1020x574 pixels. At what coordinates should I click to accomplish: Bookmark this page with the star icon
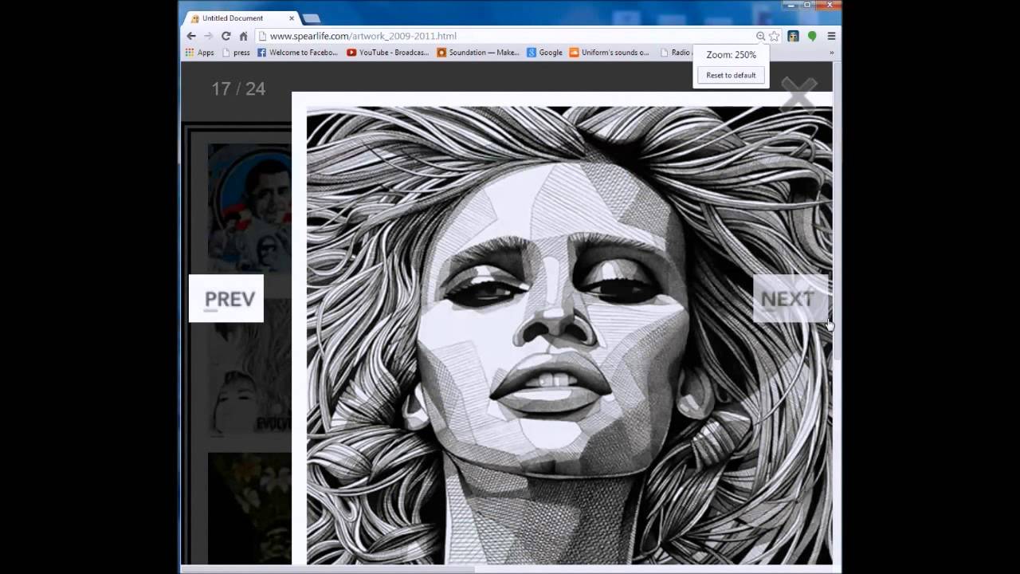[x=774, y=36]
